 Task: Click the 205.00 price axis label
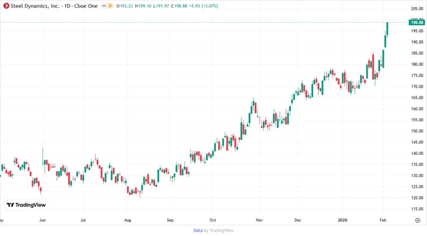click(417, 9)
